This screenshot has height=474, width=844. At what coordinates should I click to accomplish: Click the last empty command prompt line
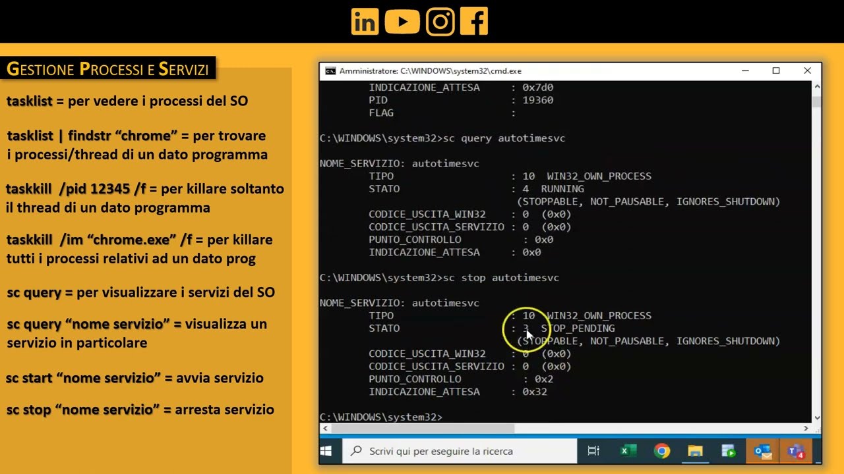click(381, 417)
